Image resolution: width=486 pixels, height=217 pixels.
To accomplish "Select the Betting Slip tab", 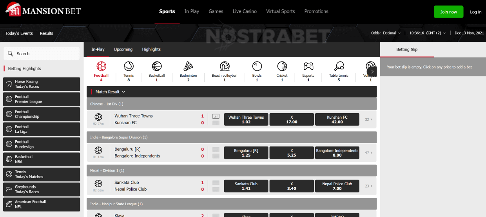I will point(407,49).
